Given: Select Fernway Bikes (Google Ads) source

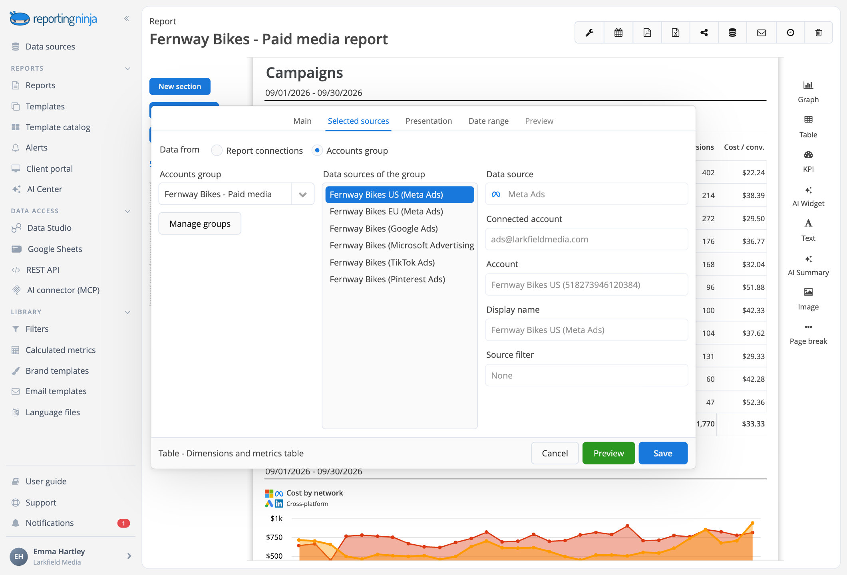Looking at the screenshot, I should [400, 229].
